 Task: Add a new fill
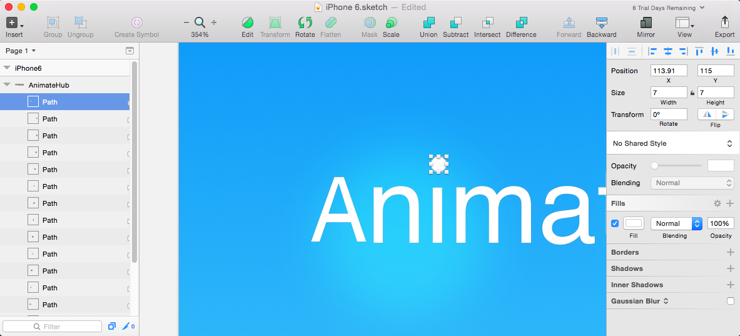click(730, 203)
